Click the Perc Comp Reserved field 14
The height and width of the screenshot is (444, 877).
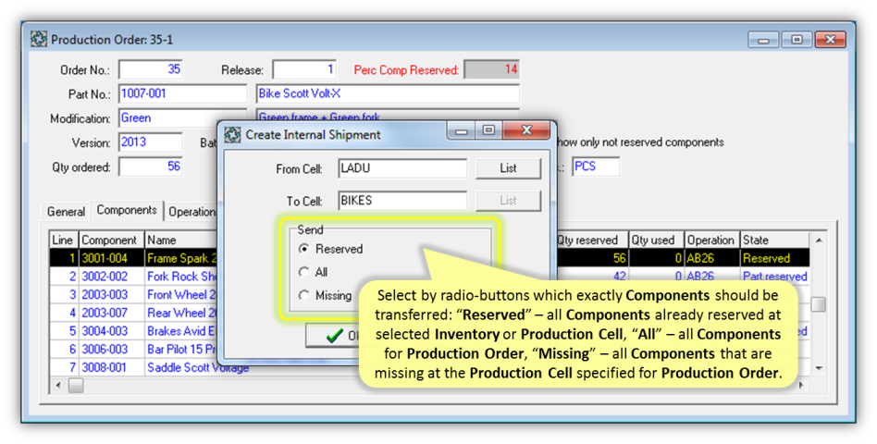(x=491, y=70)
